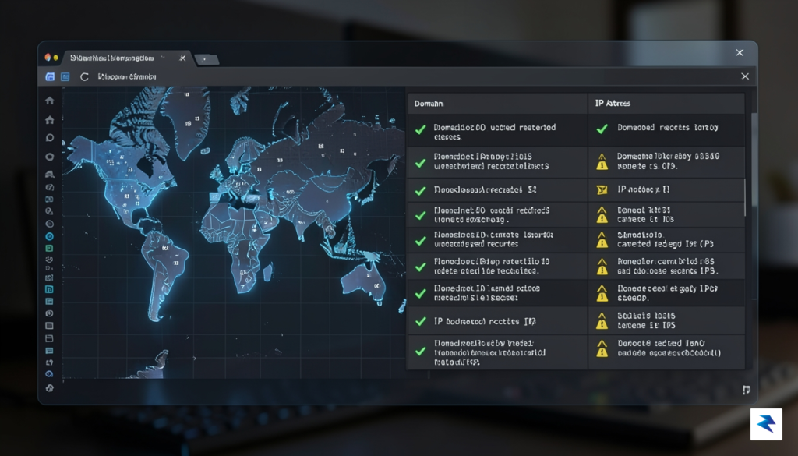Sort by the IP Atress column header
Screen dimensions: 798x456
[666, 104]
